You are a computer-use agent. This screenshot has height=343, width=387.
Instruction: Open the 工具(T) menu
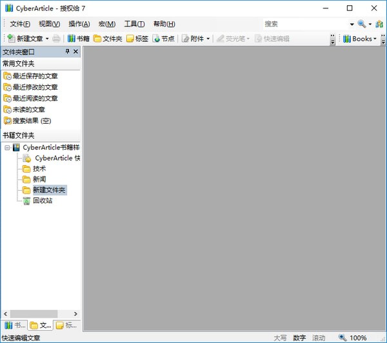click(x=134, y=24)
